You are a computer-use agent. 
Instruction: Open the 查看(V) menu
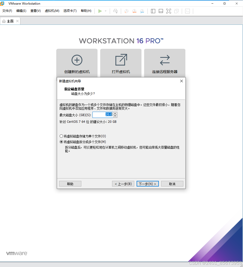[x=35, y=11]
